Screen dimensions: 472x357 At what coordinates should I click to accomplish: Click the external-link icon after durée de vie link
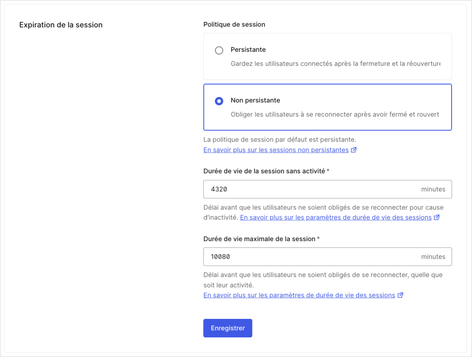[x=436, y=218]
